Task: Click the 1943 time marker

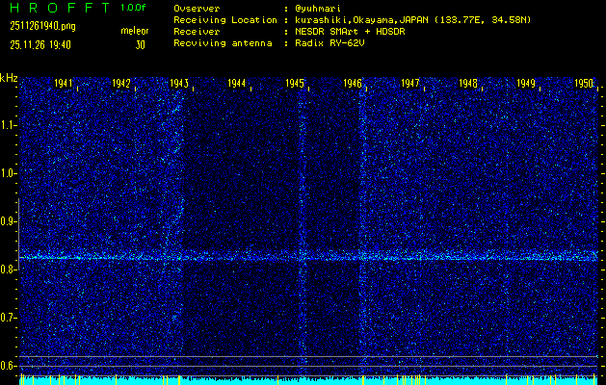Action: [x=179, y=84]
